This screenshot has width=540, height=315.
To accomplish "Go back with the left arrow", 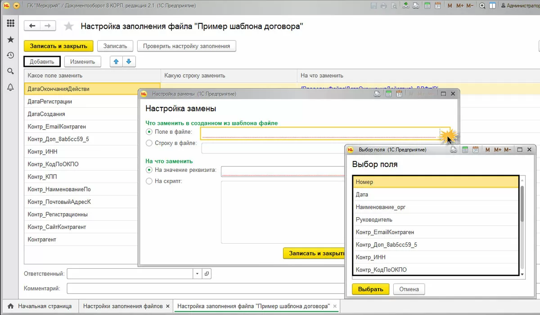I will [x=32, y=26].
